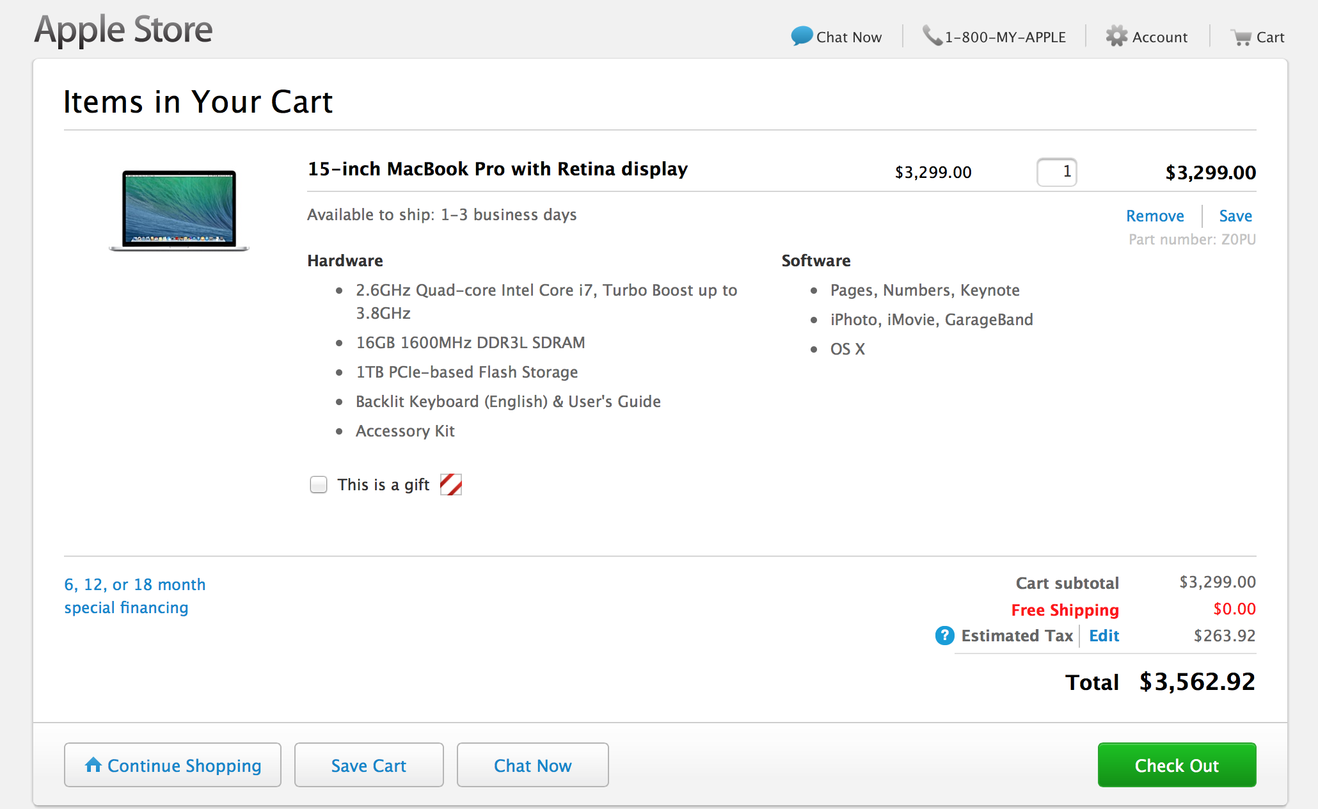Click the red striped gift ribbon icon
This screenshot has width=1318, height=809.
tap(450, 485)
